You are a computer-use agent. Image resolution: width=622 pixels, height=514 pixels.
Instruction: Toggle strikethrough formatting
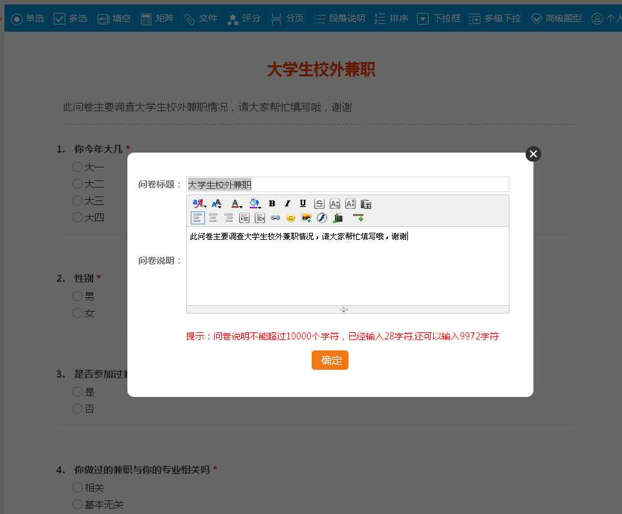point(319,204)
